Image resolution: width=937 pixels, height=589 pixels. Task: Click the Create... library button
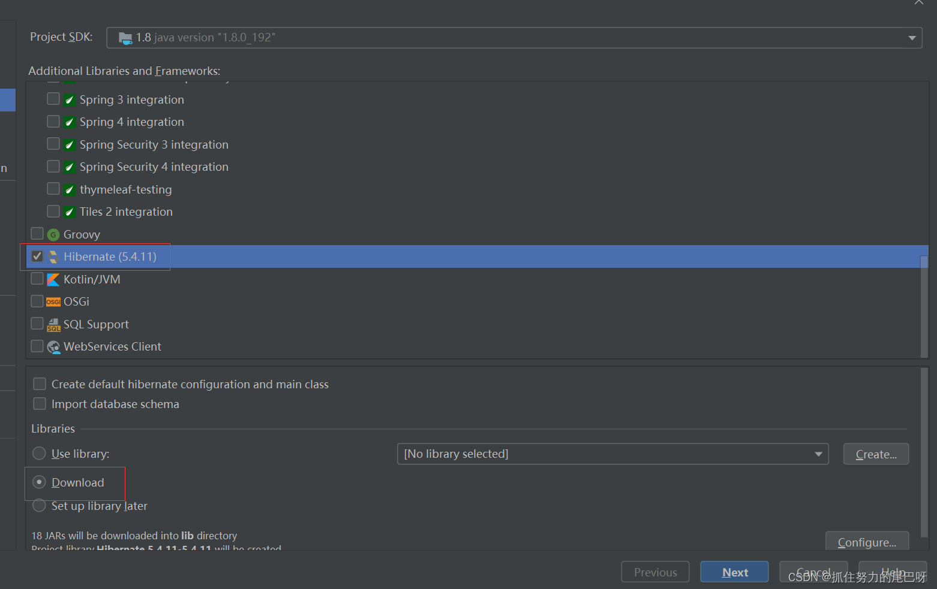tap(876, 454)
